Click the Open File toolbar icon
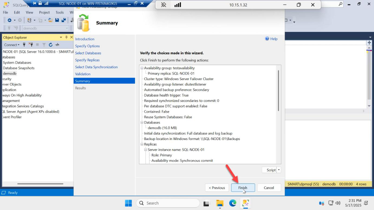Screen dimensions: 374x210 [50, 20]
